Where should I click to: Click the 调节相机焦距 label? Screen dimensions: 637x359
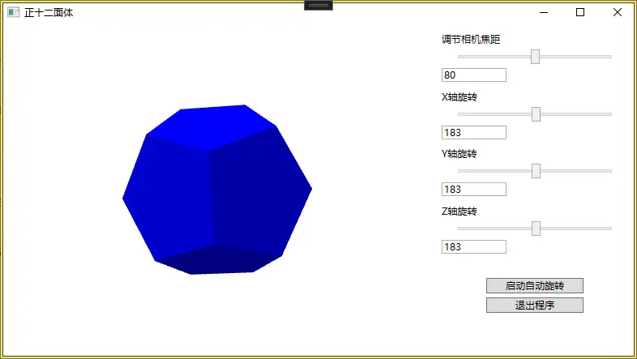(471, 40)
